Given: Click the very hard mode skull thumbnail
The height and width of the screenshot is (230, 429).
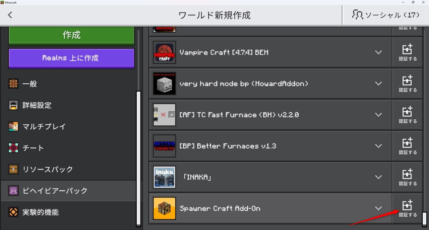Looking at the screenshot, I should [x=165, y=84].
